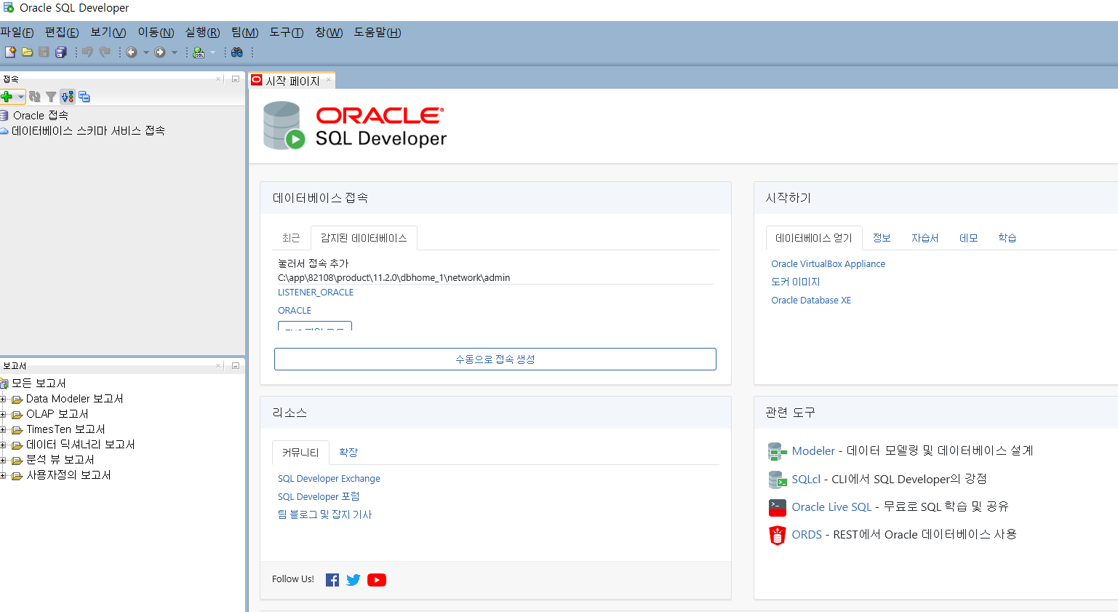Open the 학습 tab

pyautogui.click(x=1007, y=238)
